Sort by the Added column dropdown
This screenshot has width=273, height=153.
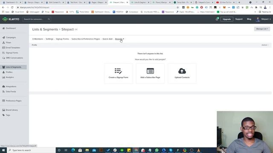tap(265, 45)
